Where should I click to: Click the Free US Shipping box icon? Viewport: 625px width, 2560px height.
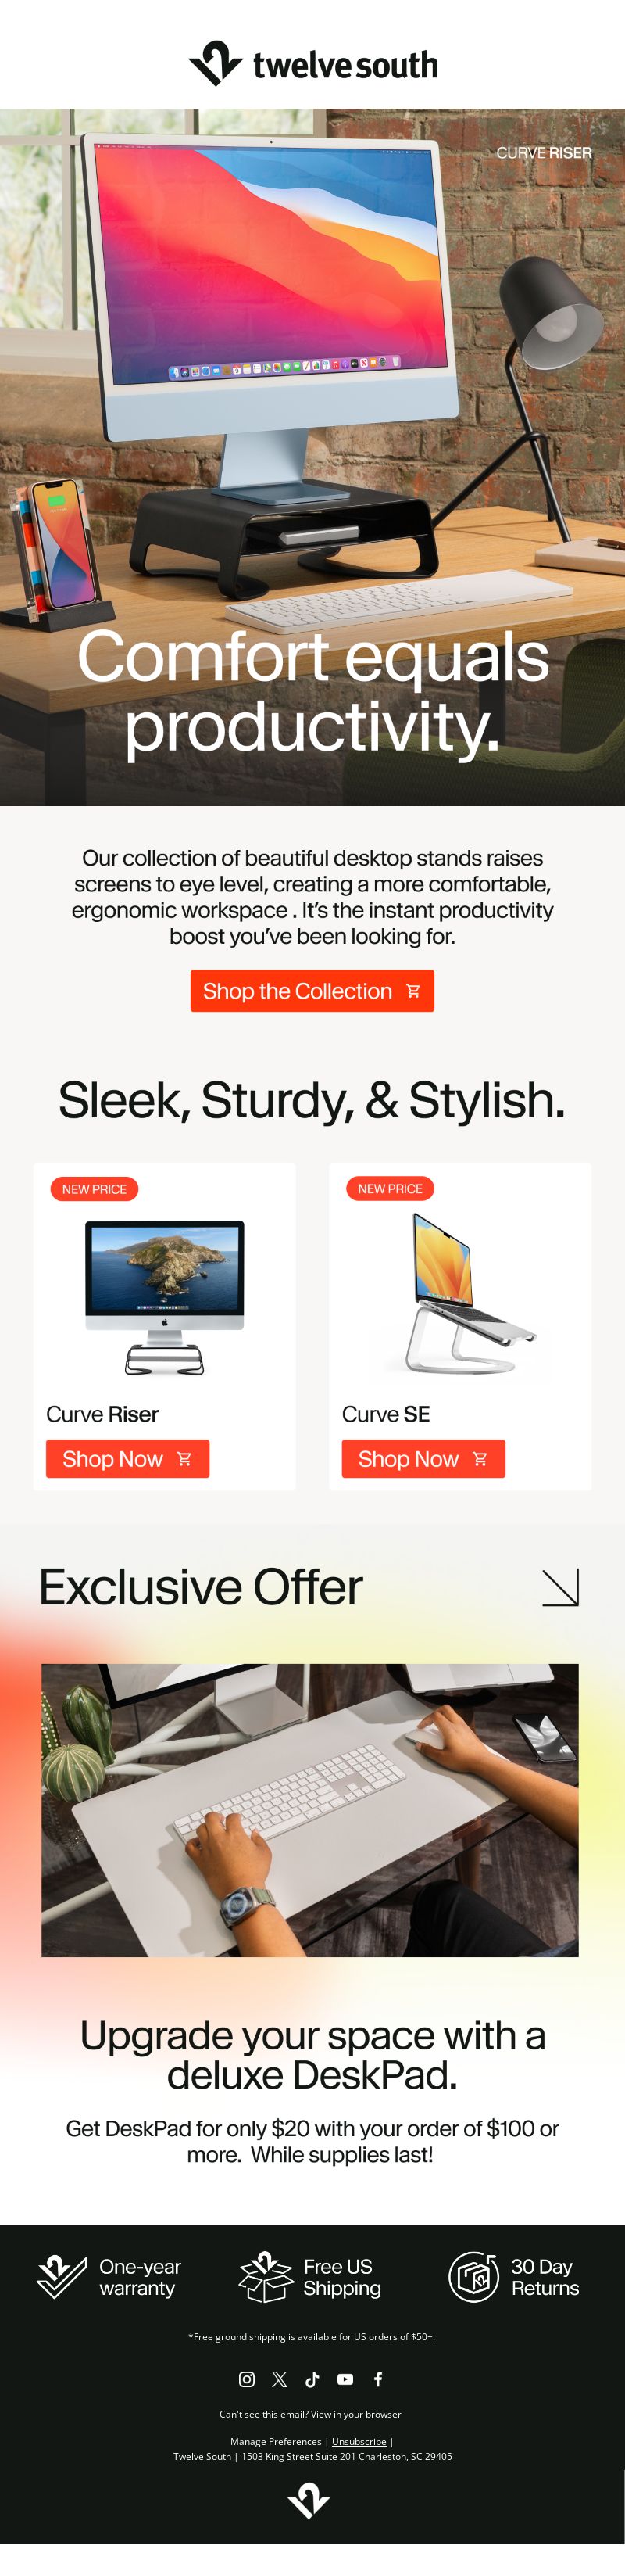click(x=266, y=2276)
